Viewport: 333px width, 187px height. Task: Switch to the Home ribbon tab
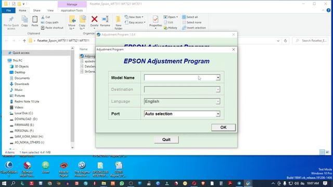coord(22,10)
